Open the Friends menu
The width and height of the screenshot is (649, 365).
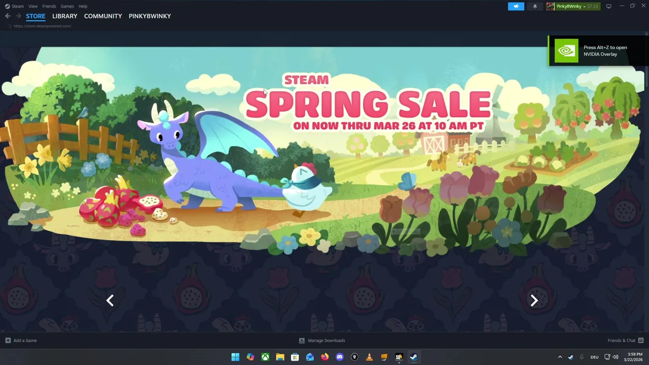coord(49,6)
